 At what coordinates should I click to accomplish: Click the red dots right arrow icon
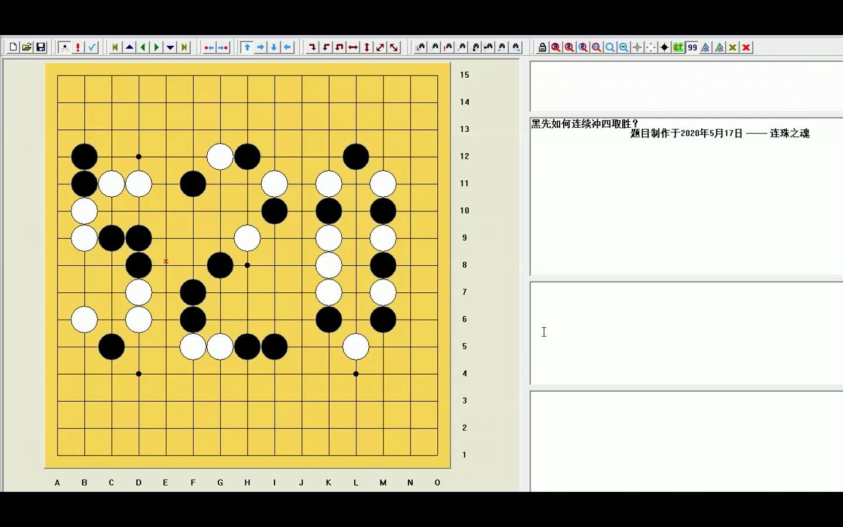[x=223, y=47]
